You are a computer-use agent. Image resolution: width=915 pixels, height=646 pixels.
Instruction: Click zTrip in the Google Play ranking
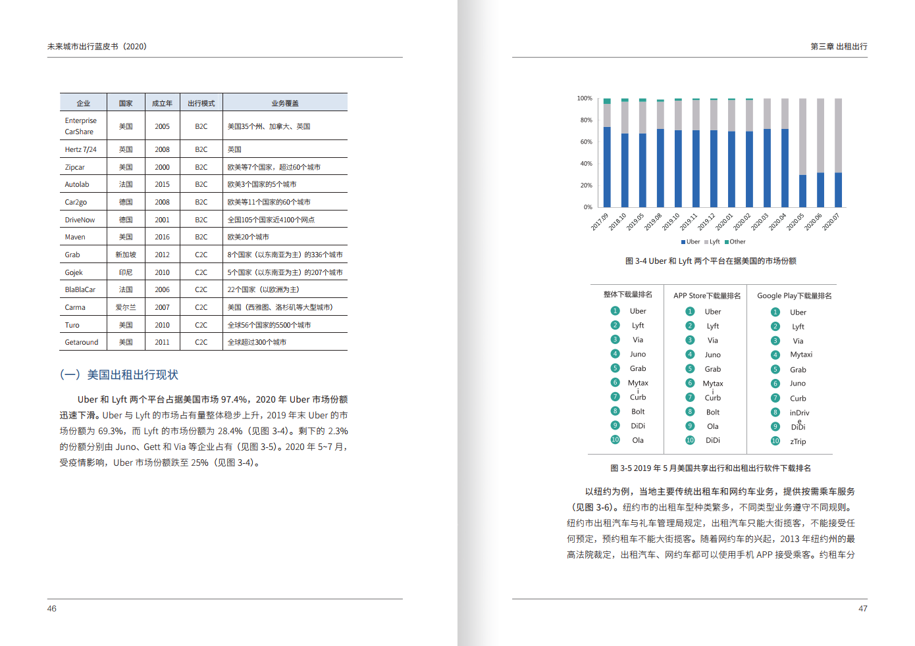(x=798, y=441)
